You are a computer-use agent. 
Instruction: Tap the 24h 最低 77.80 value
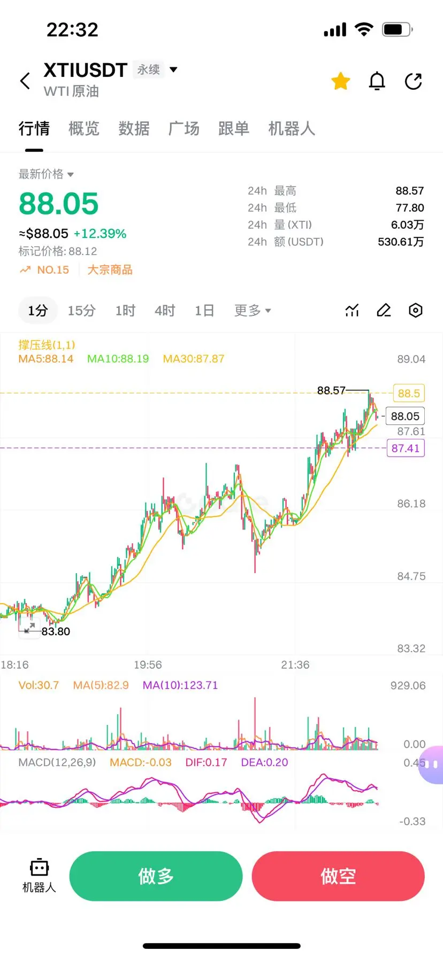point(410,208)
